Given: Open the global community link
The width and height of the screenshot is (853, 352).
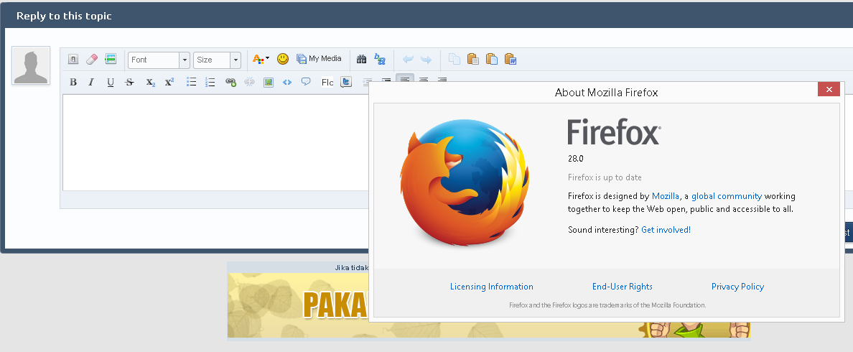Looking at the screenshot, I should pyautogui.click(x=726, y=196).
